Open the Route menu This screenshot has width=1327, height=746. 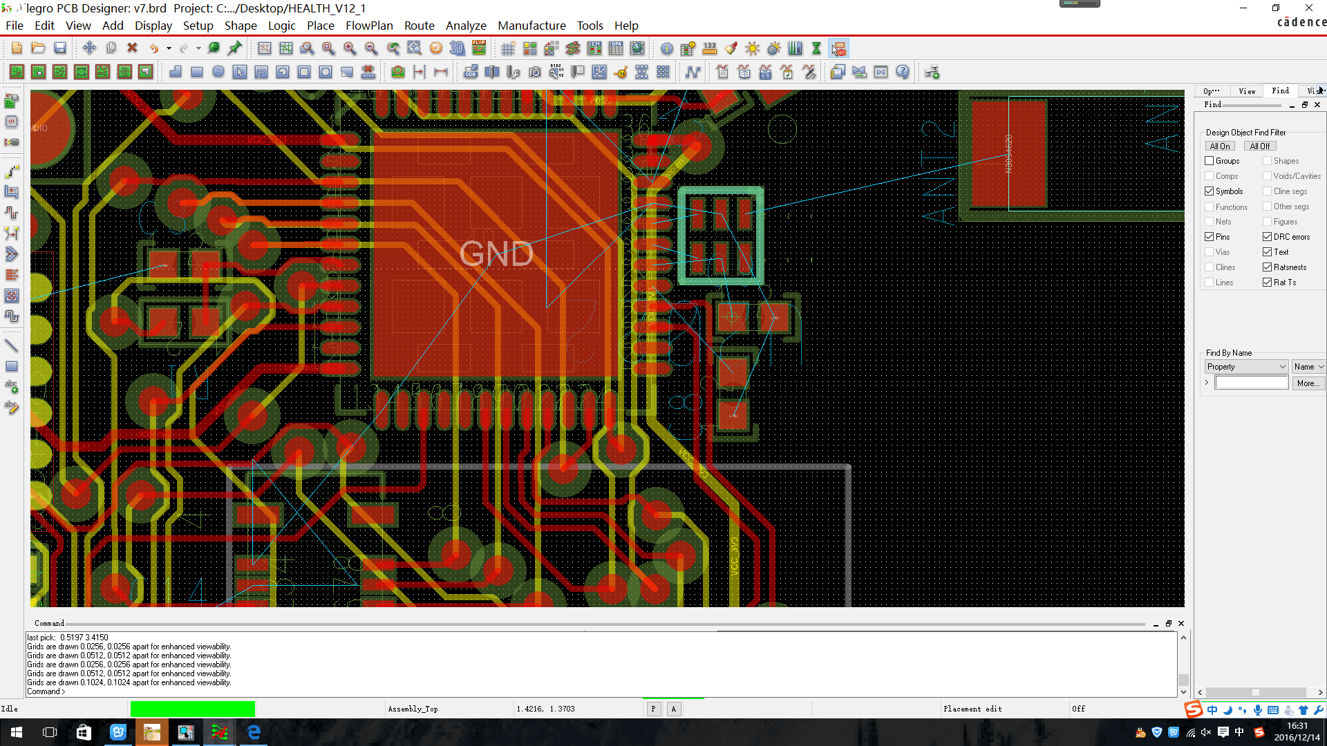pos(419,26)
